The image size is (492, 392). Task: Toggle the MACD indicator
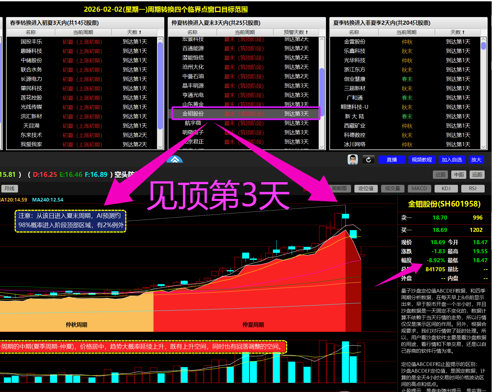(419, 188)
